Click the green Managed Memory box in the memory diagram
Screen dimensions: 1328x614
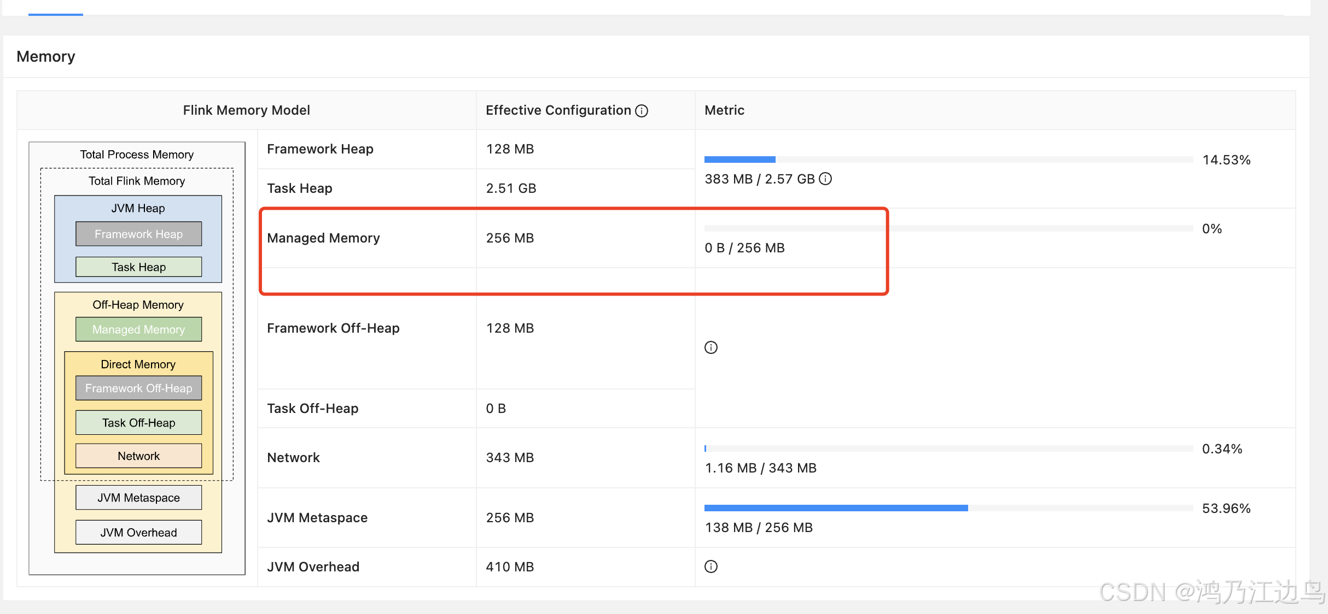pos(138,329)
